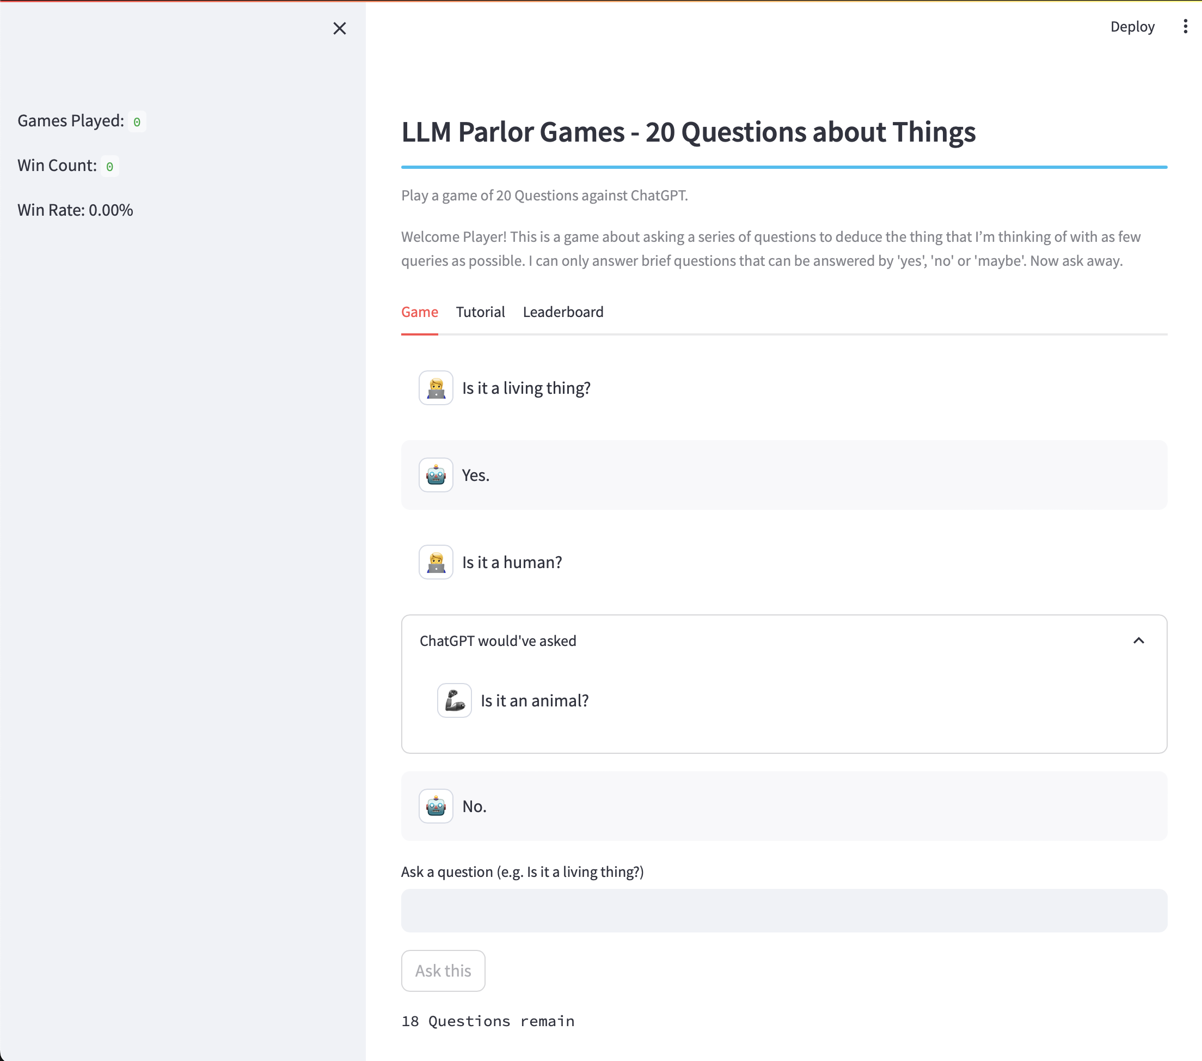Click robot avatar next to 'Yes.' reply
Viewport: 1202px width, 1061px height.
[436, 475]
